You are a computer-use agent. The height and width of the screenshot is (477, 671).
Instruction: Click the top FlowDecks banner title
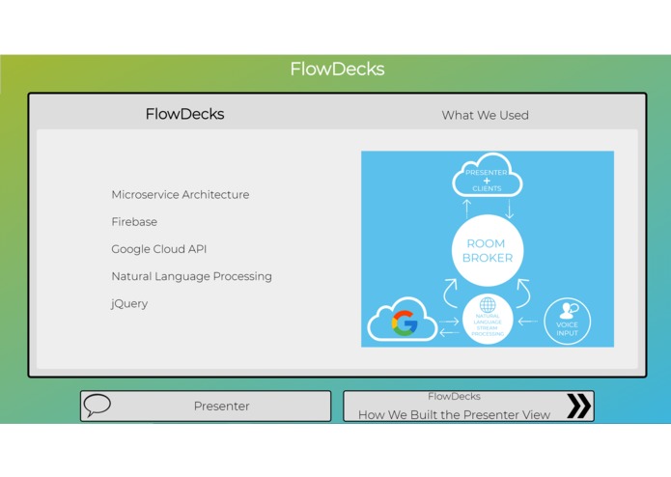click(337, 69)
